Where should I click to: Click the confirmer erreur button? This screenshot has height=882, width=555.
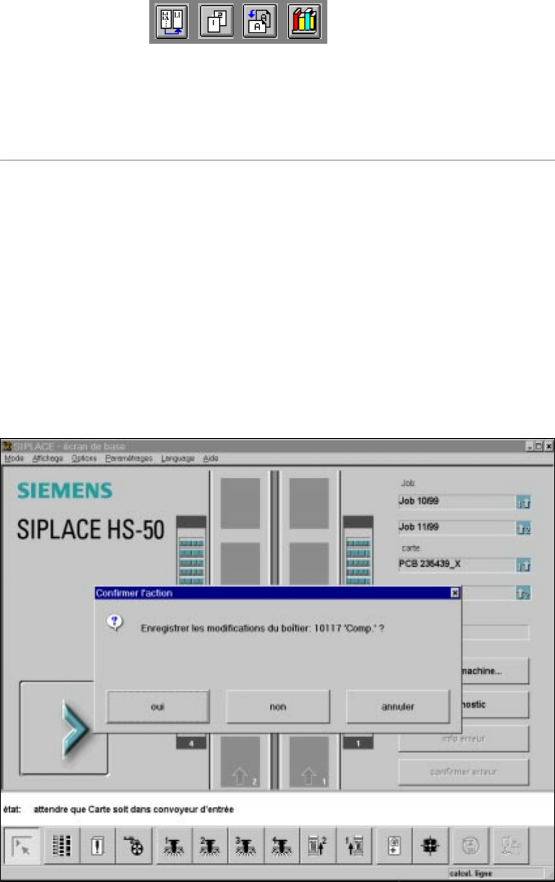point(464,772)
